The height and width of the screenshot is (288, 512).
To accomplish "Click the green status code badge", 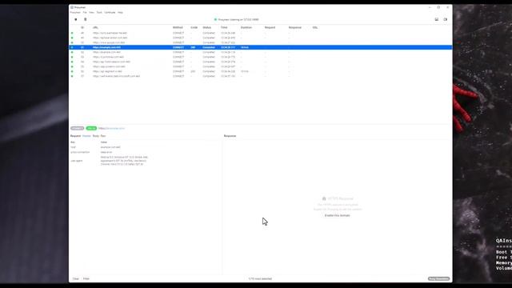I will point(91,128).
